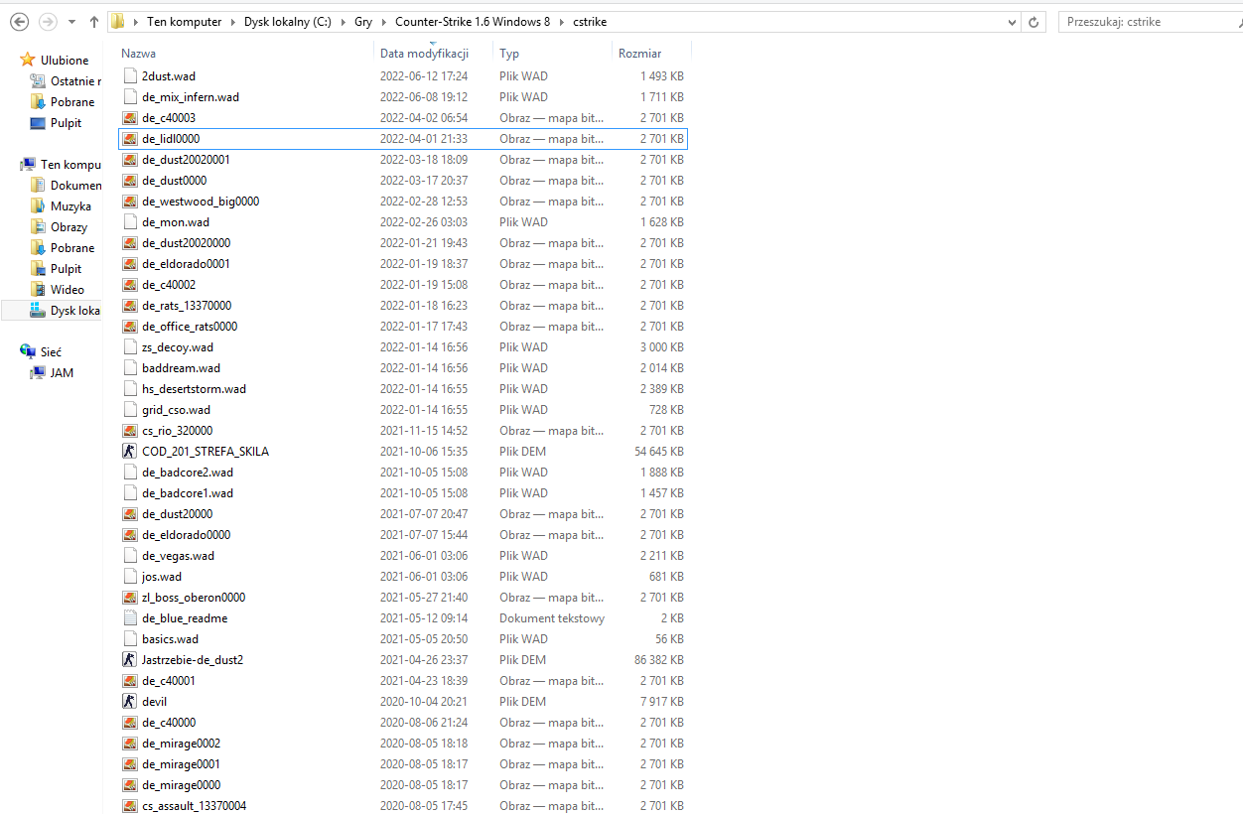Click demo file icon of devil
This screenshot has width=1243, height=814.
129,702
